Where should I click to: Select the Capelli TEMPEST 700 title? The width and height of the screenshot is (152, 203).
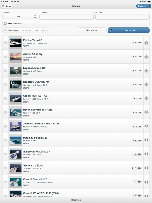point(35,96)
